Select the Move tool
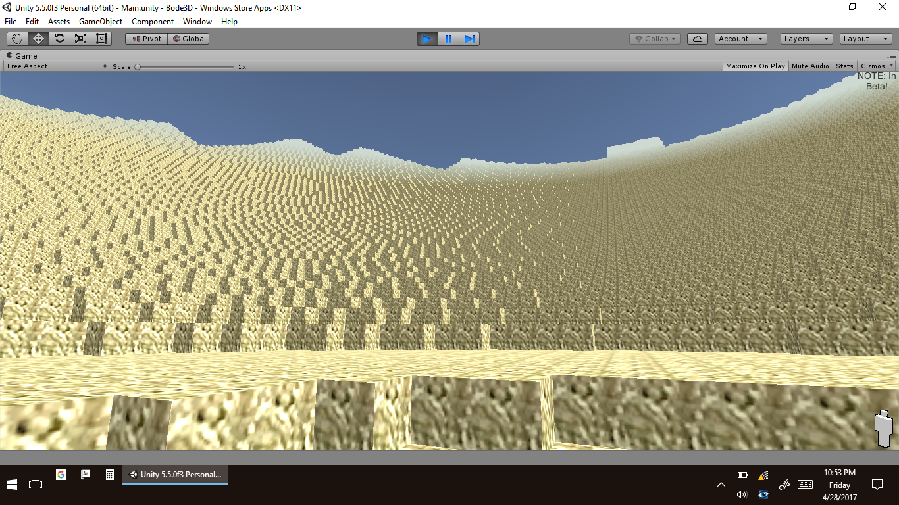899x505 pixels. tap(38, 39)
